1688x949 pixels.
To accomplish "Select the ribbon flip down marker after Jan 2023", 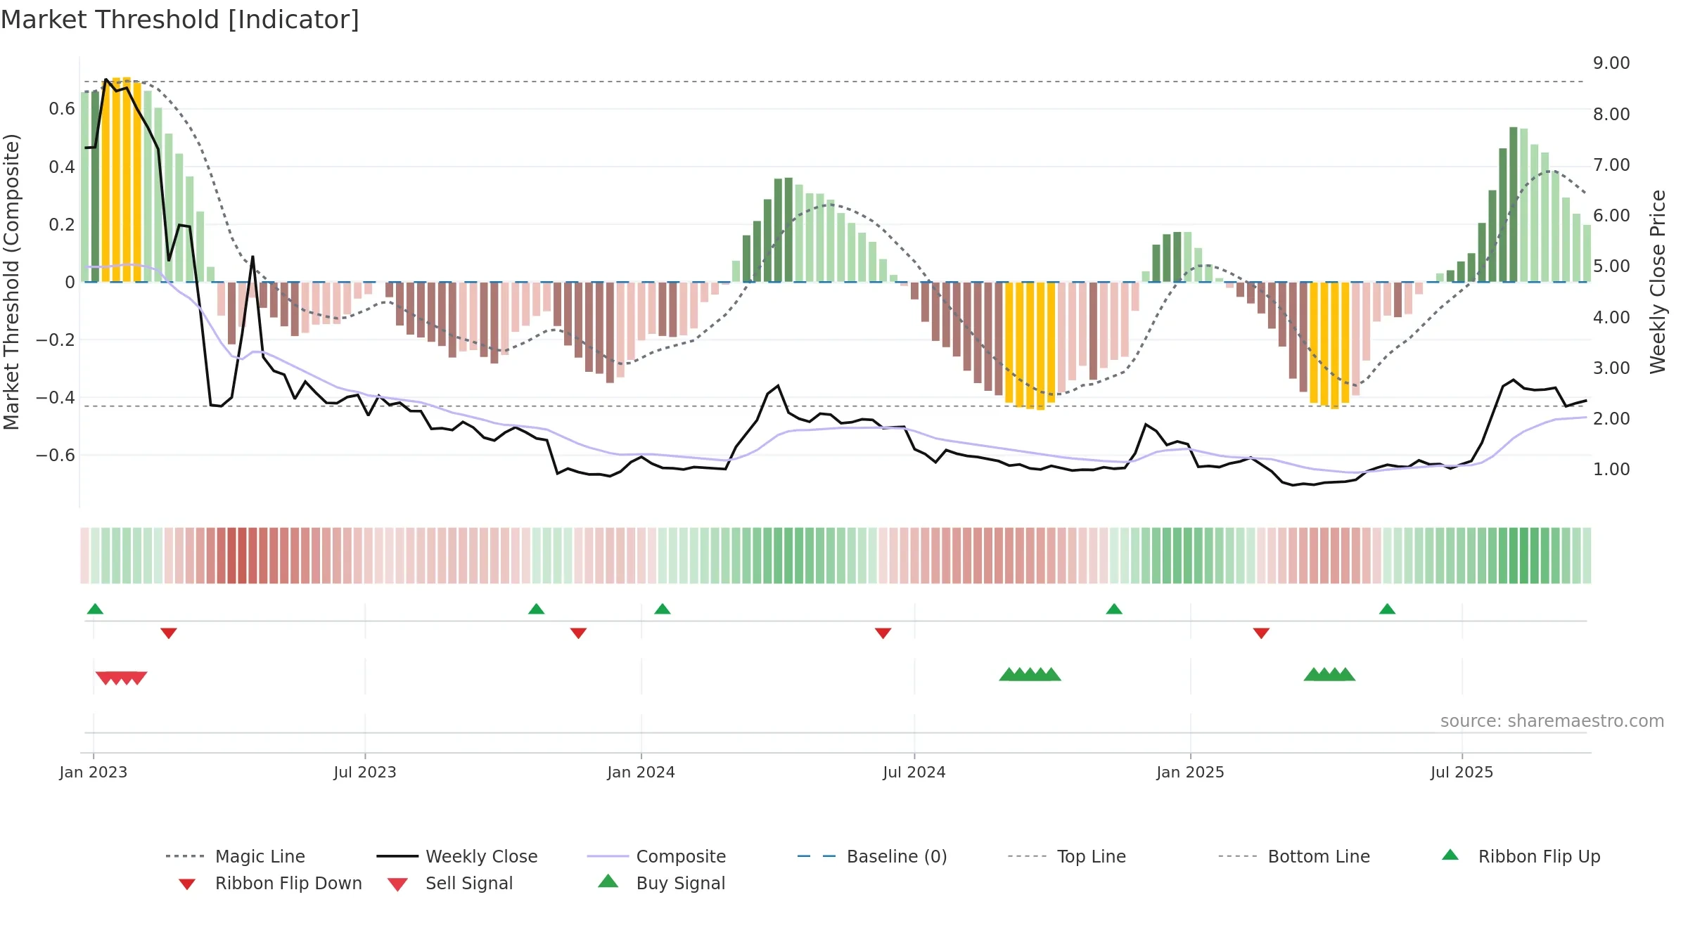I will pos(169,633).
